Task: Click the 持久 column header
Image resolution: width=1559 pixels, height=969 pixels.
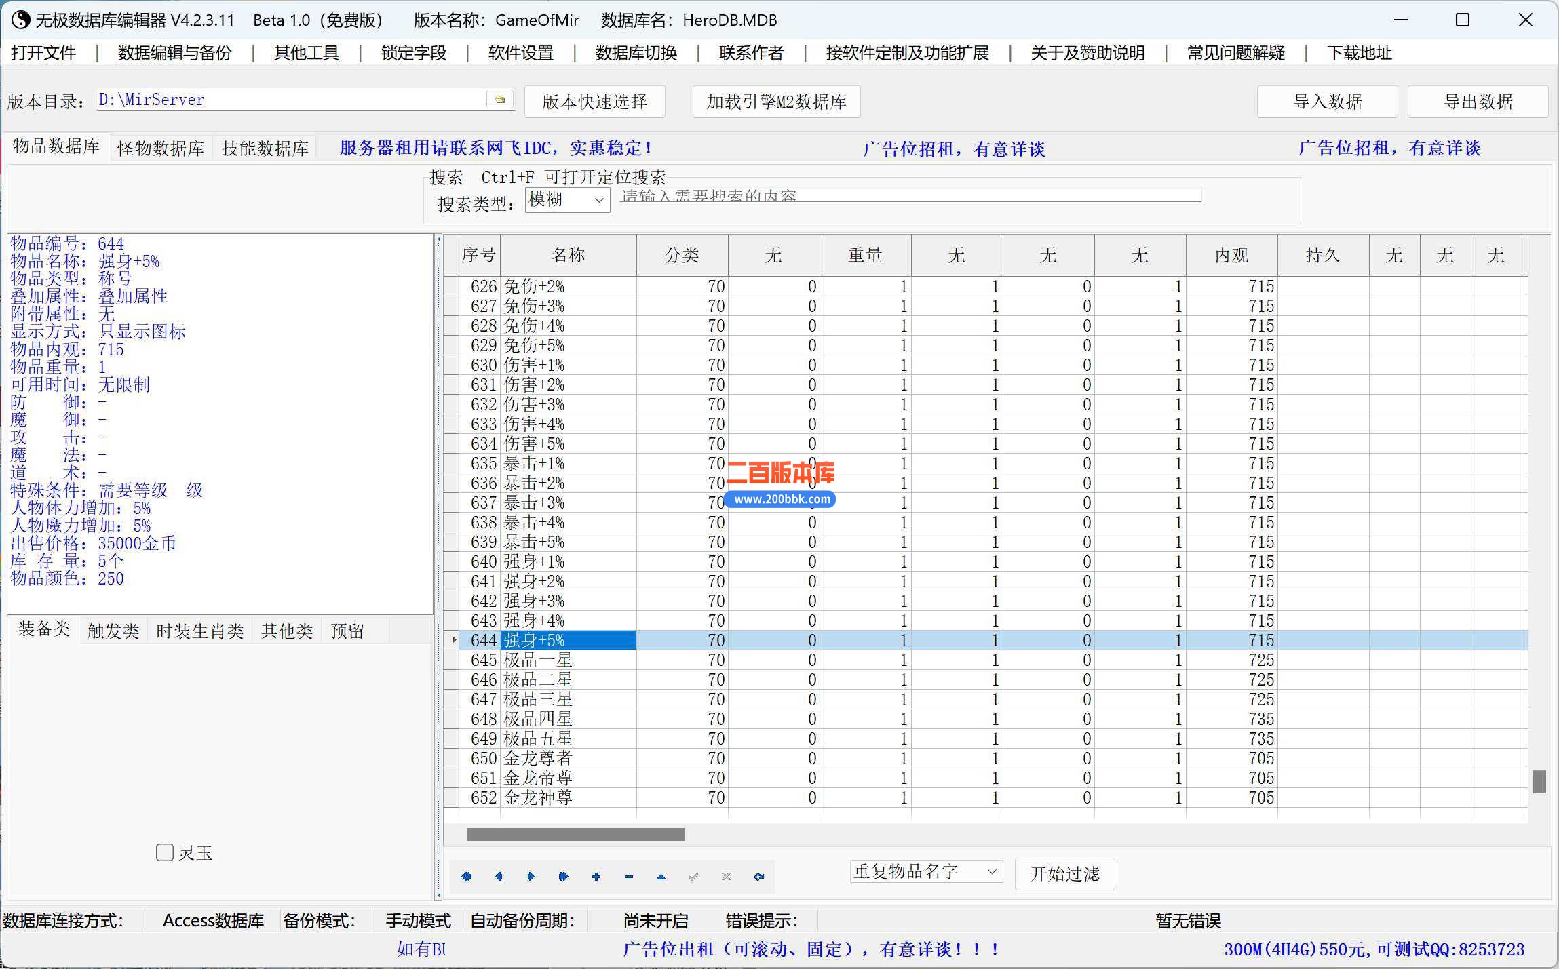Action: [x=1323, y=255]
